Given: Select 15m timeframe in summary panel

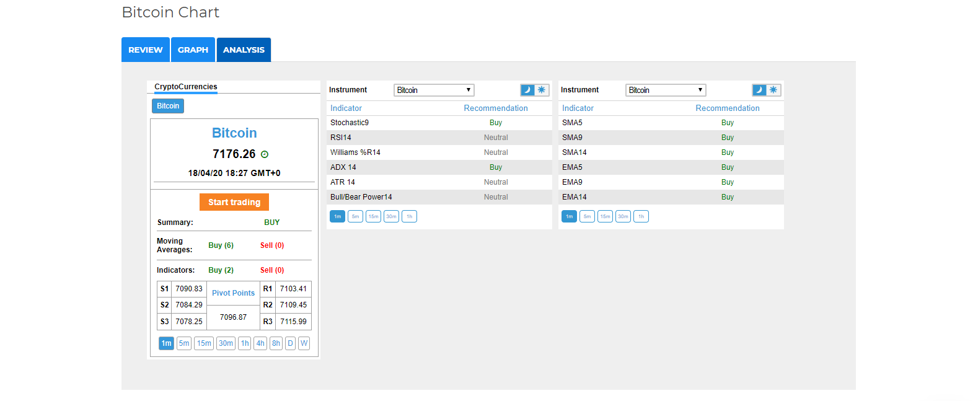Looking at the screenshot, I should pyautogui.click(x=204, y=343).
